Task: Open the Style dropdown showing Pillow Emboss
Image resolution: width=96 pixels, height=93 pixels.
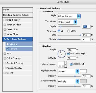Action: (69, 16)
